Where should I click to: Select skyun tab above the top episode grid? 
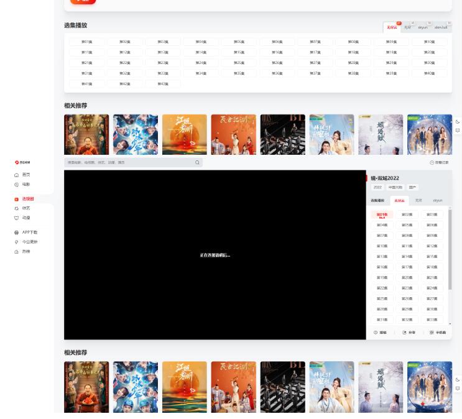tap(423, 27)
